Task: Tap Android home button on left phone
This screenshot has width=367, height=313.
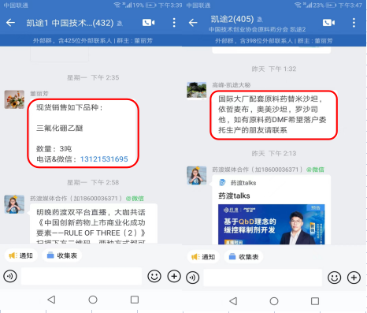Action: (x=93, y=300)
